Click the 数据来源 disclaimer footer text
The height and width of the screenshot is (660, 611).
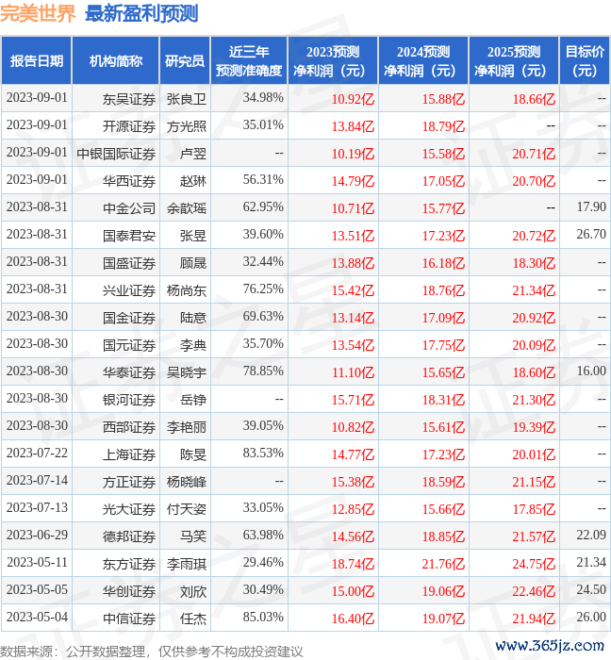(x=152, y=652)
